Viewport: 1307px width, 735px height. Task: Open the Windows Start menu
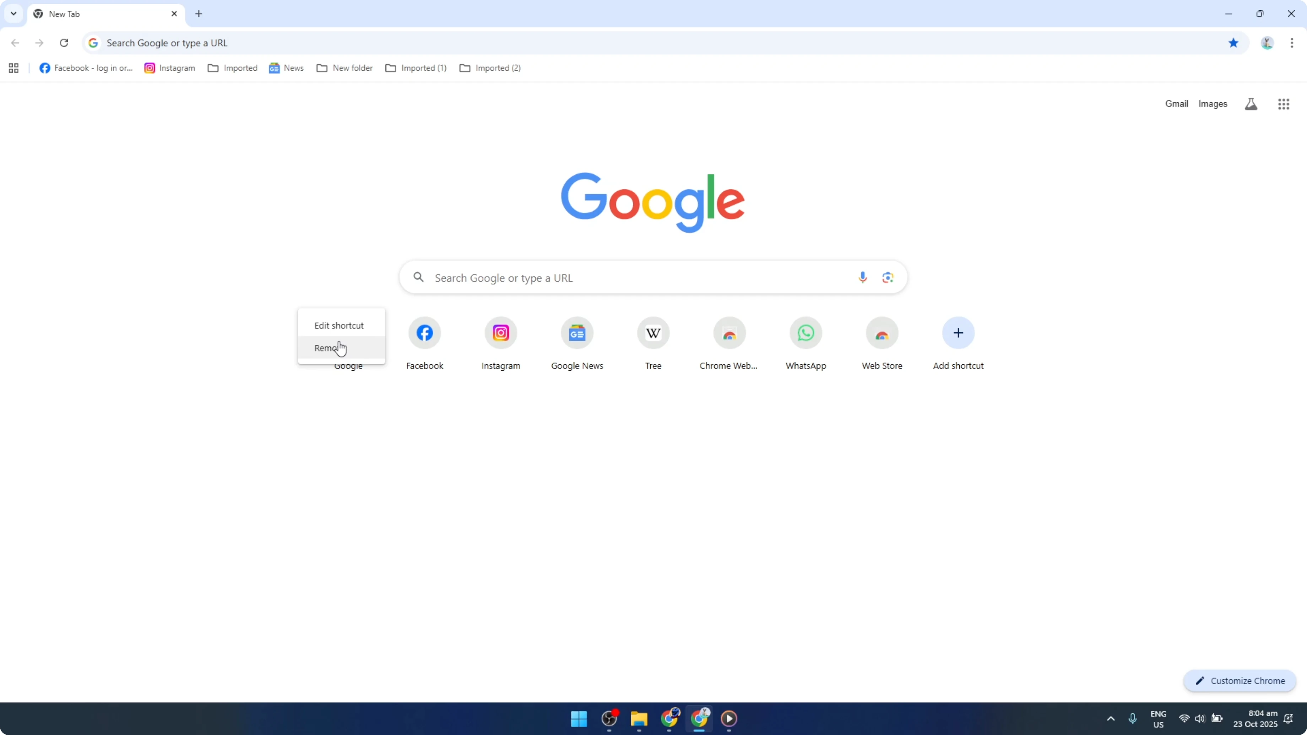pos(579,718)
